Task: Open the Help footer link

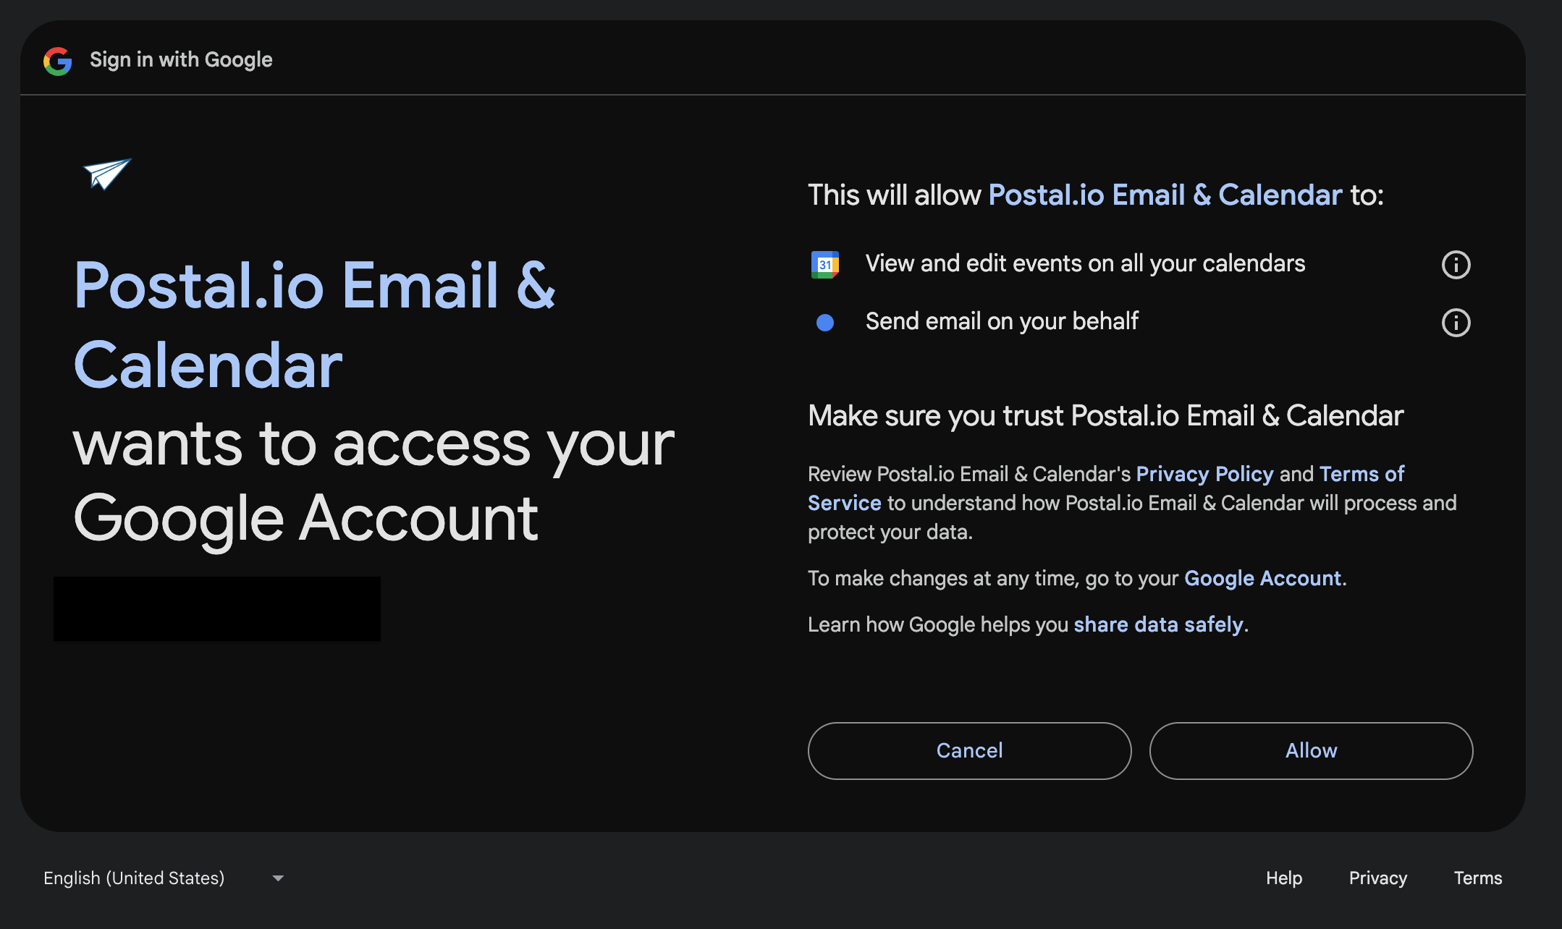Action: point(1284,878)
